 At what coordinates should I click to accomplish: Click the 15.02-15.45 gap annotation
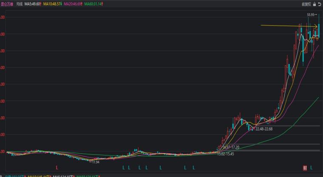pos(226,154)
